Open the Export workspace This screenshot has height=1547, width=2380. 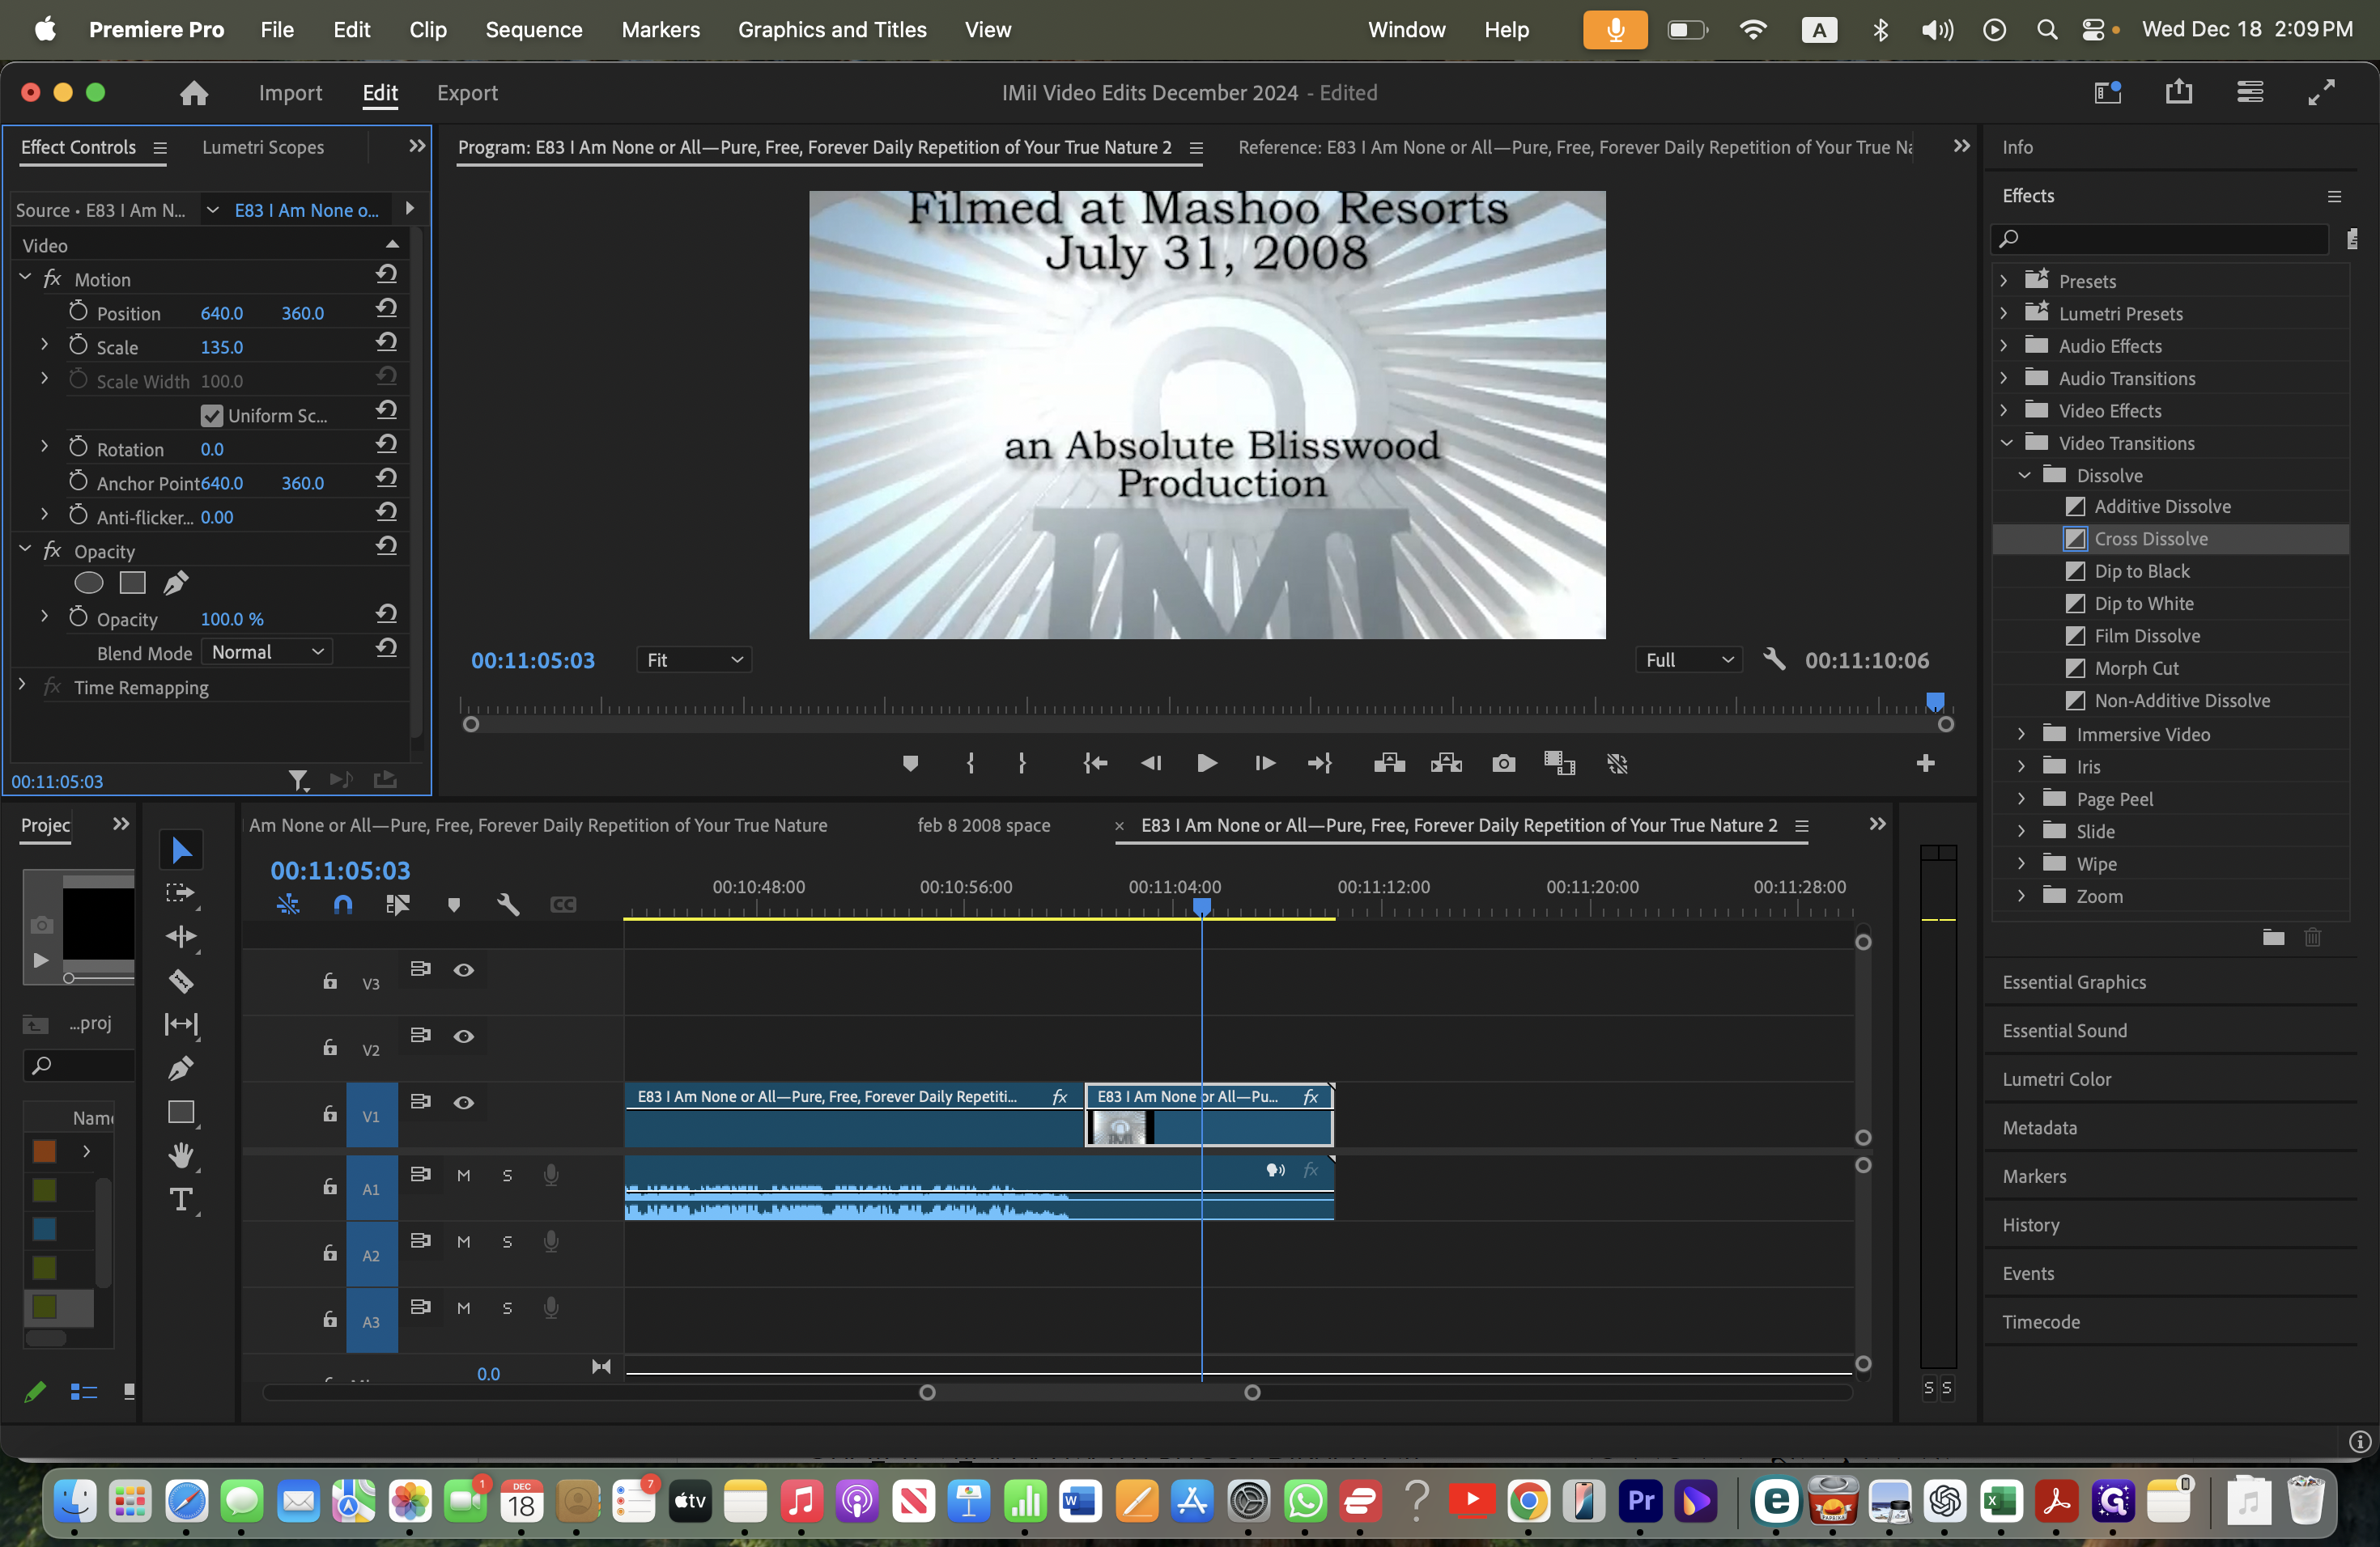(x=467, y=92)
